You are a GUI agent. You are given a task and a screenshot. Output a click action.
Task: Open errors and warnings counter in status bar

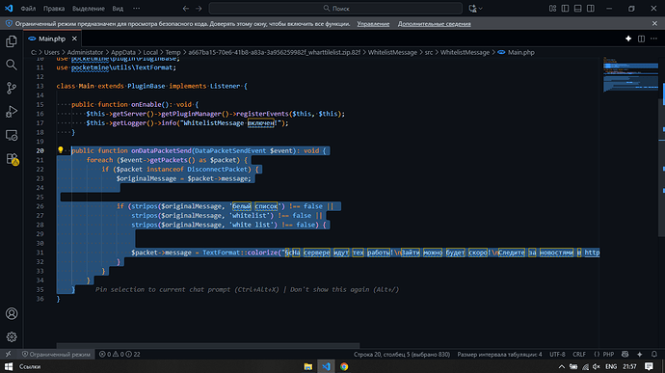(x=120, y=354)
